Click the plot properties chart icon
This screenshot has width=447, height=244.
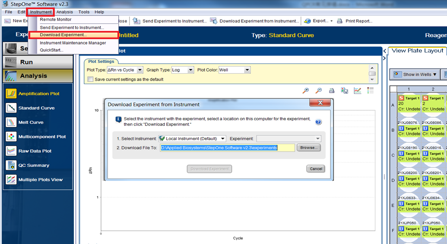358,91
